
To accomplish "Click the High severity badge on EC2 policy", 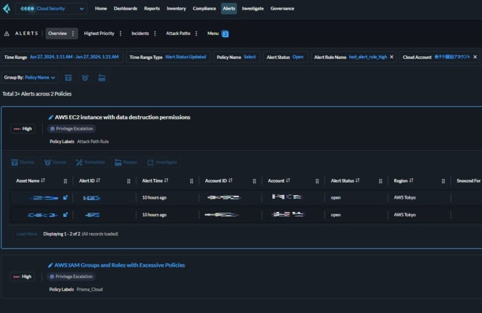I will coord(23,129).
